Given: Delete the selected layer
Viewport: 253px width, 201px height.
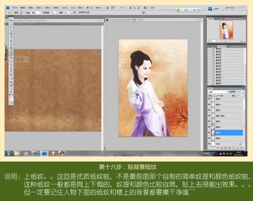Looking at the screenshot, I should [241, 148].
